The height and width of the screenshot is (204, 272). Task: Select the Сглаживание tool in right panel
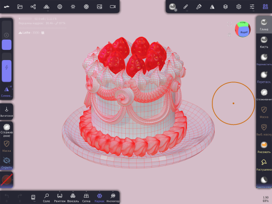point(264,95)
